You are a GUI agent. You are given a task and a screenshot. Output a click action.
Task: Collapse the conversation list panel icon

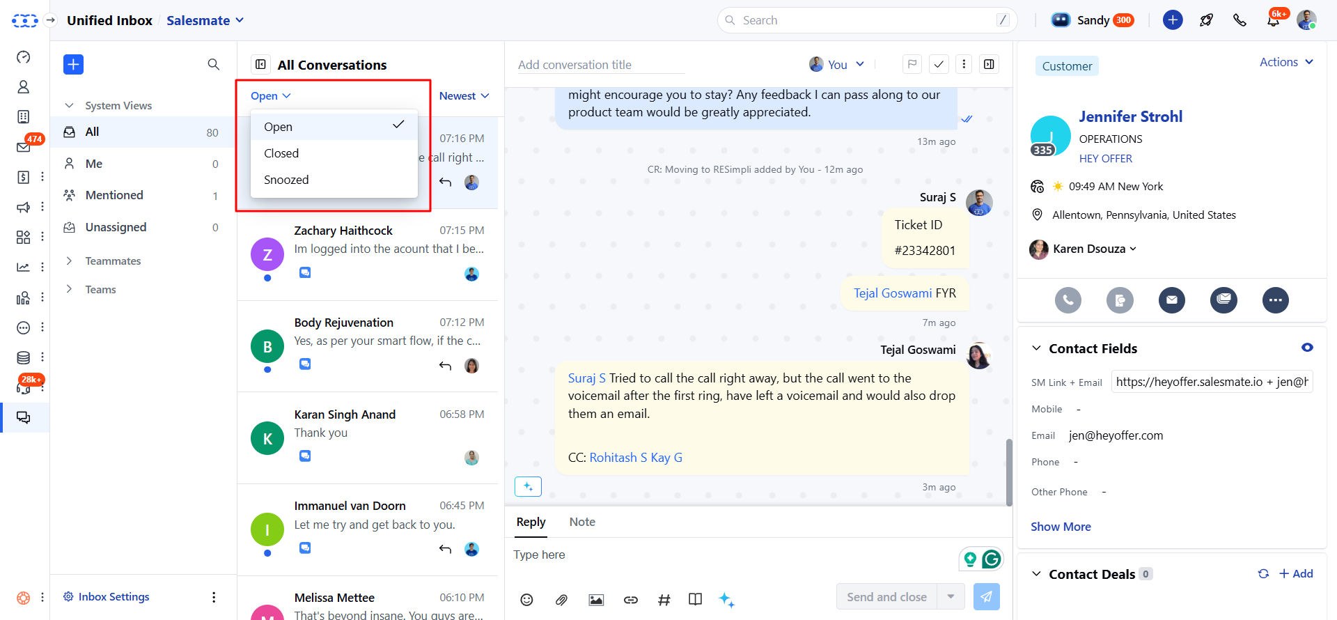click(x=260, y=64)
